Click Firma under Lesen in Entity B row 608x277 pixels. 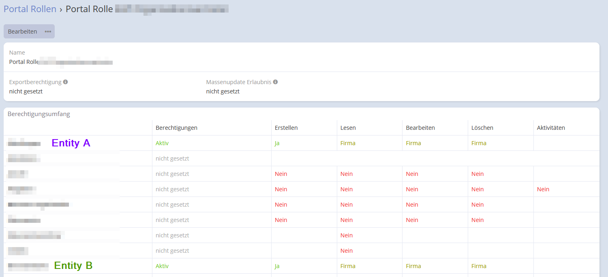(x=348, y=266)
